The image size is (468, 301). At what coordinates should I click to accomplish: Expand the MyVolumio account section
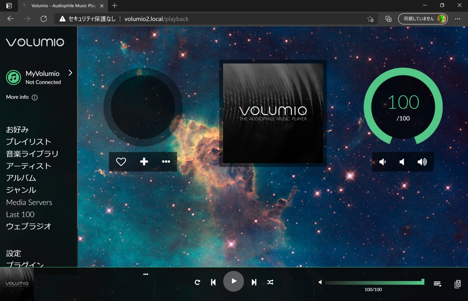tap(70, 73)
